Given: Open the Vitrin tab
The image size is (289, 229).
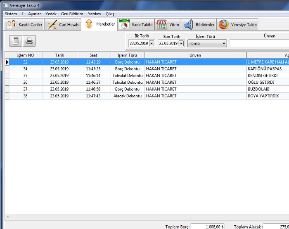Looking at the screenshot, I should point(168,24).
